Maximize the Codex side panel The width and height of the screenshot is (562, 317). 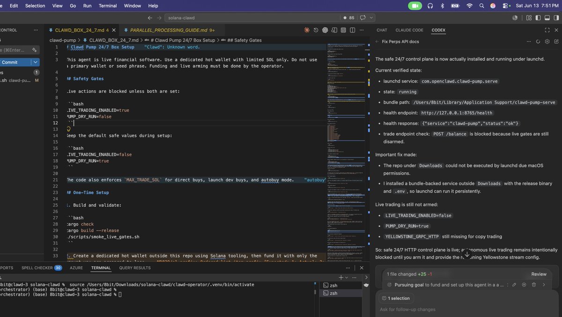coord(547,30)
